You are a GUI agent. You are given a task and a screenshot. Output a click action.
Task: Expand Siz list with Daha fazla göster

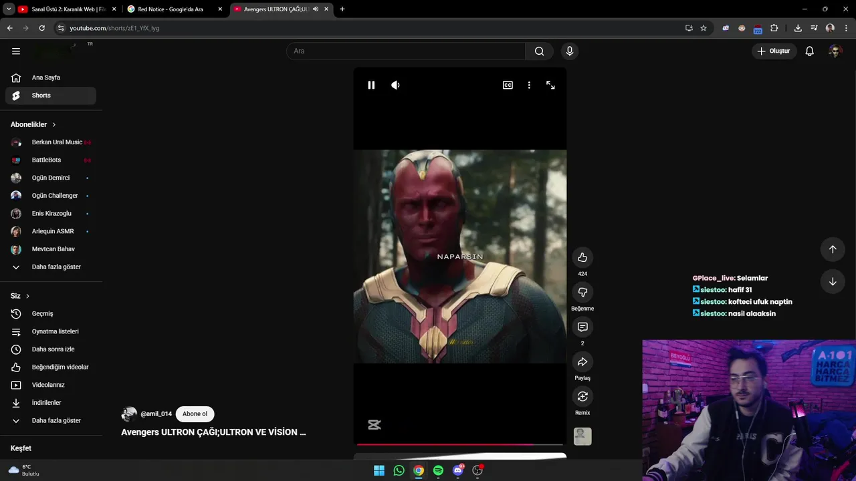51,421
